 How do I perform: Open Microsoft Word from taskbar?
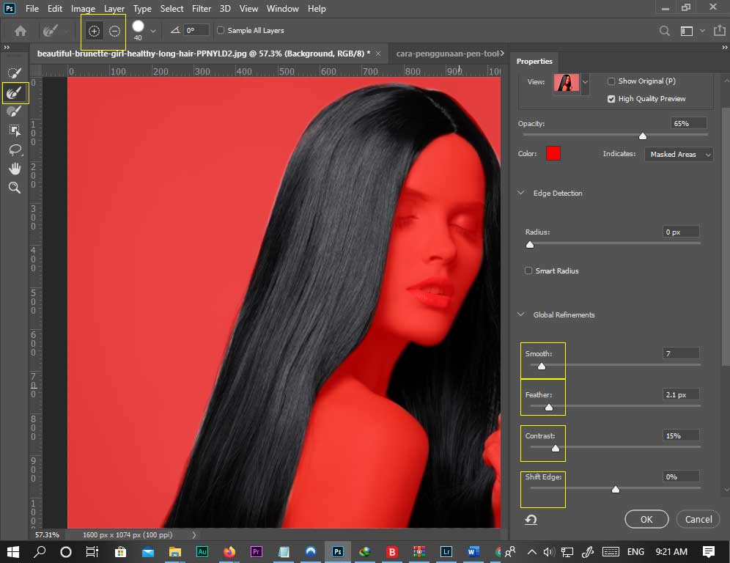(x=473, y=552)
